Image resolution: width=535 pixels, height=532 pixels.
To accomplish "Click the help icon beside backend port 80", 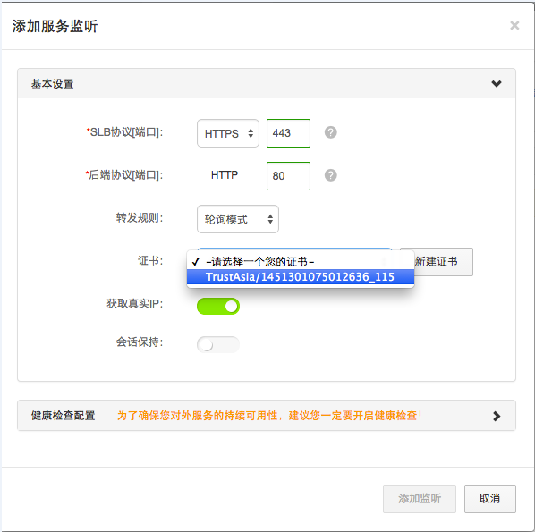I will pyautogui.click(x=330, y=175).
